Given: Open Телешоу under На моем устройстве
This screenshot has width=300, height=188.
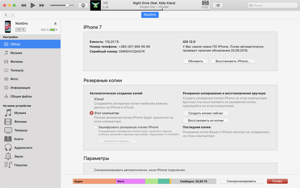Looking at the screenshot, I should [30, 130].
